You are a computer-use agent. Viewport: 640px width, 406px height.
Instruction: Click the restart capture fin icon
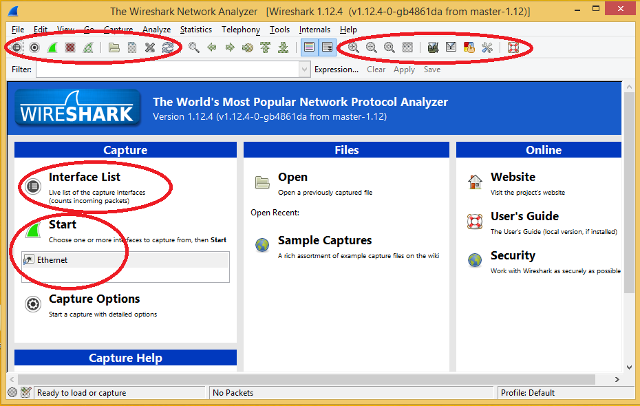click(87, 47)
